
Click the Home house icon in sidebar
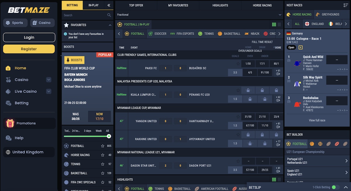click(x=8, y=68)
